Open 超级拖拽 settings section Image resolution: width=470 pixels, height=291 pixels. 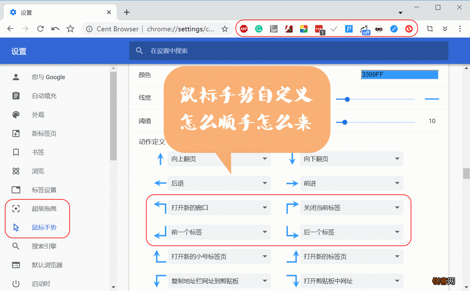point(44,209)
